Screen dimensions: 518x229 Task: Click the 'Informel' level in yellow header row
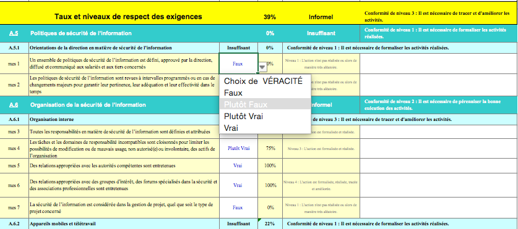pyautogui.click(x=321, y=17)
